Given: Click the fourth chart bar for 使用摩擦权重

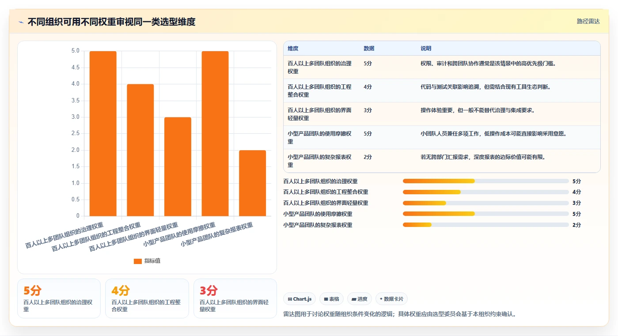Looking at the screenshot, I should [215, 133].
